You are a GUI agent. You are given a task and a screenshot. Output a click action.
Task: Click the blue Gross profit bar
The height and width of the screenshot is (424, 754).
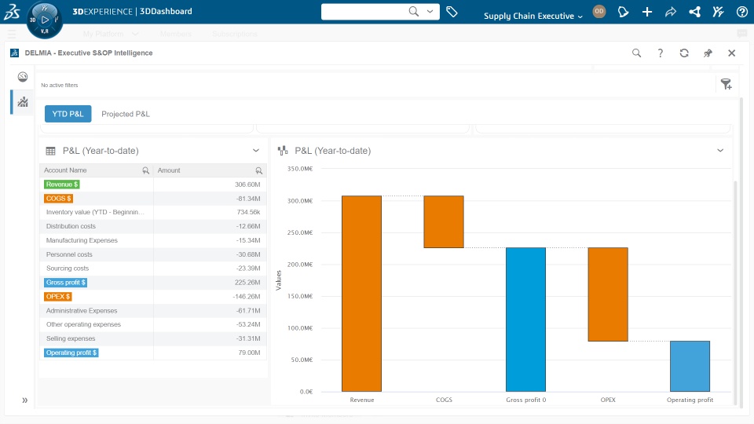525,320
